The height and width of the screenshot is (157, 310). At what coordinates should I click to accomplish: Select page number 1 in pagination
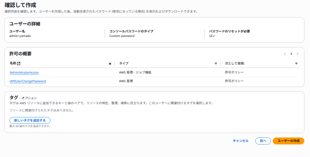click(291, 54)
